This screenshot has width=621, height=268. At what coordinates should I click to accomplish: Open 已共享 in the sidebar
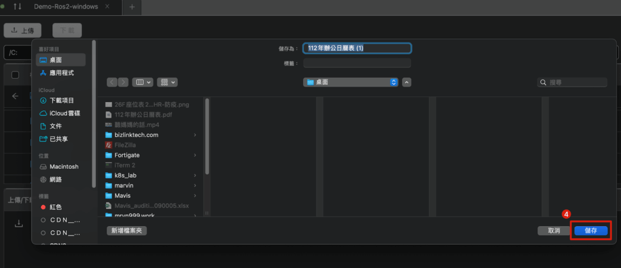(58, 139)
